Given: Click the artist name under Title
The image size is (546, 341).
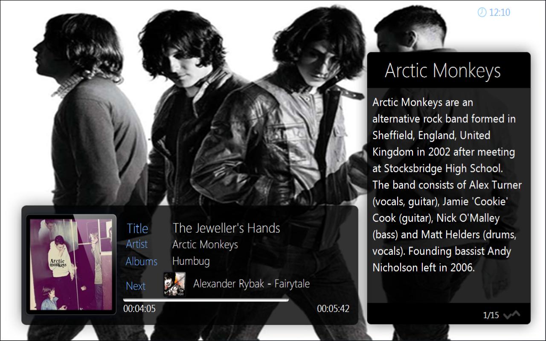Looking at the screenshot, I should point(205,245).
